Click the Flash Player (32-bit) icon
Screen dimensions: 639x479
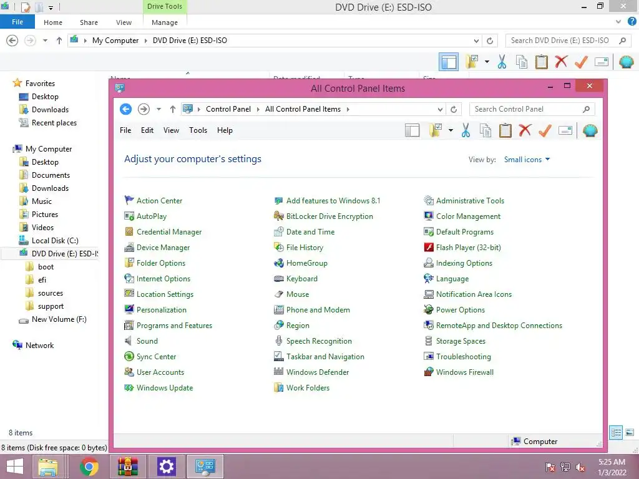pyautogui.click(x=429, y=247)
